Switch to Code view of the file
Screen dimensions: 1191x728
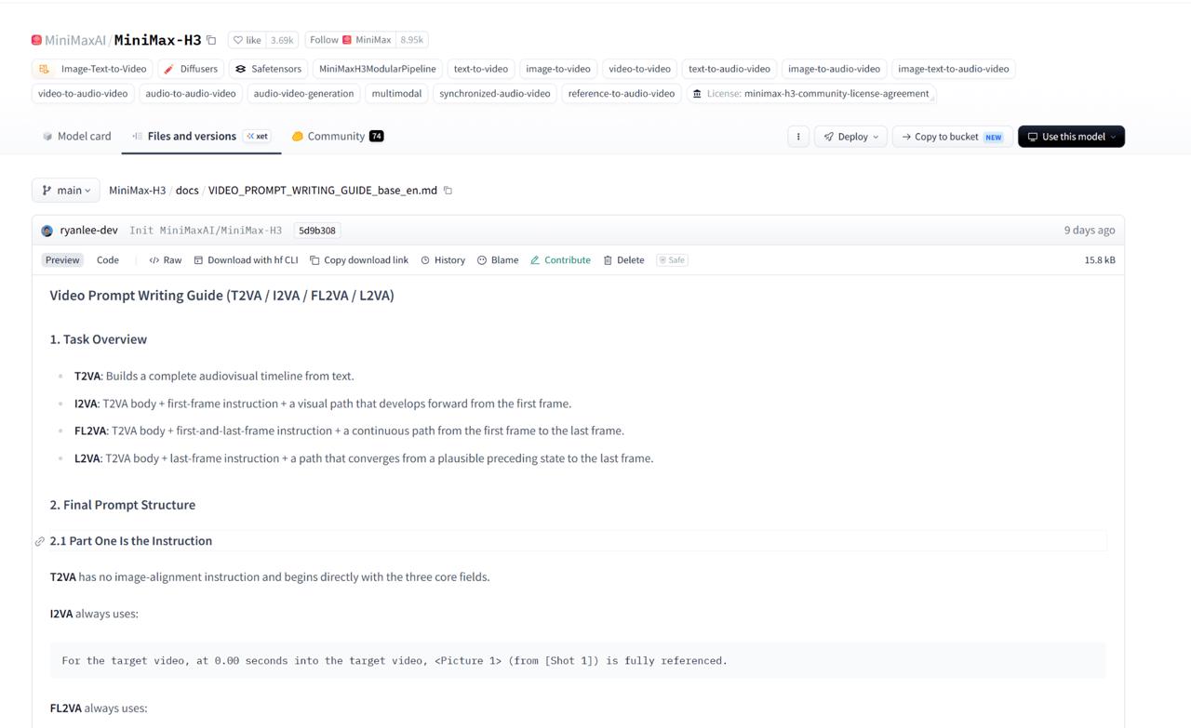108,260
